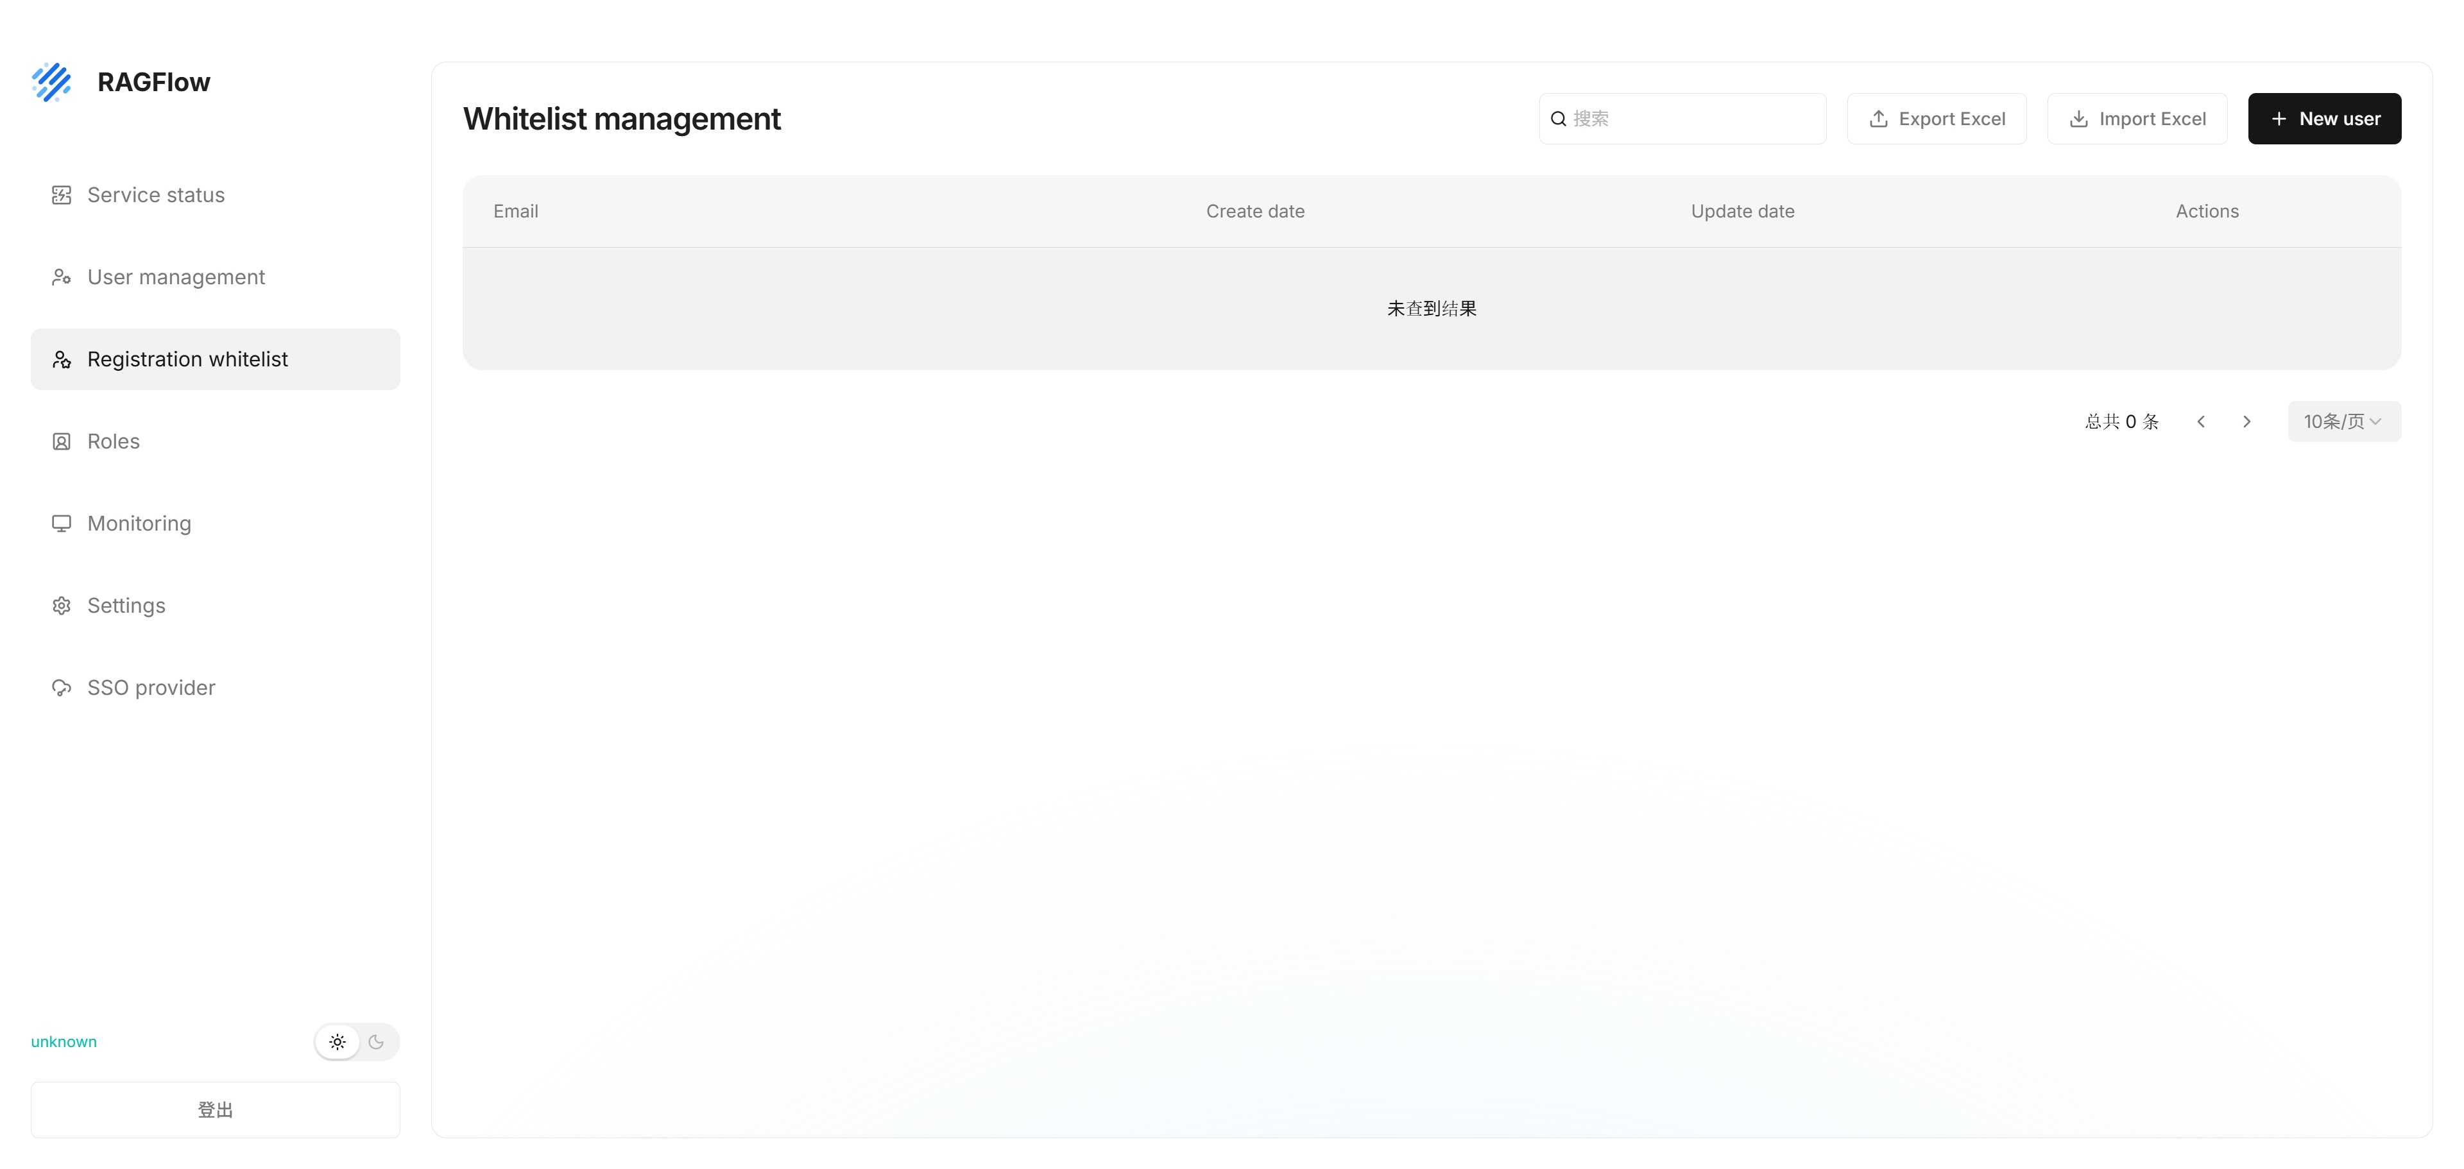Click the New user button

[2324, 119]
